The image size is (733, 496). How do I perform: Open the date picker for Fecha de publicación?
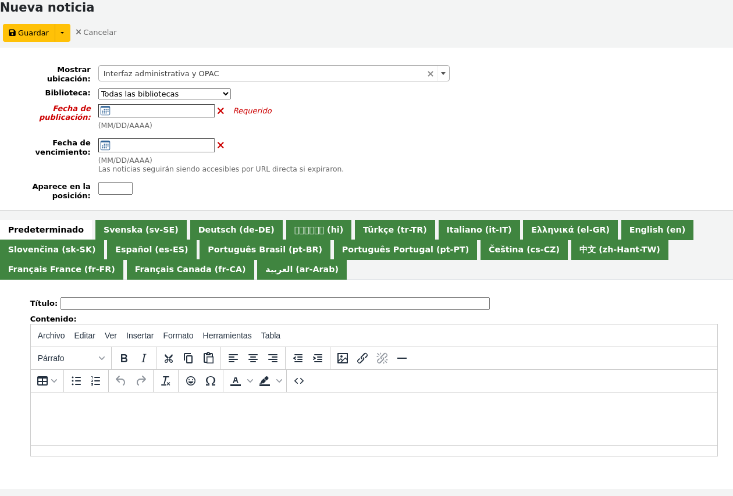tap(105, 110)
